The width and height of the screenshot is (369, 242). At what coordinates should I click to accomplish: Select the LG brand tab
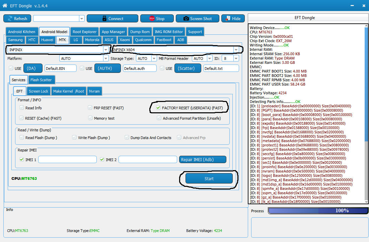pos(76,40)
